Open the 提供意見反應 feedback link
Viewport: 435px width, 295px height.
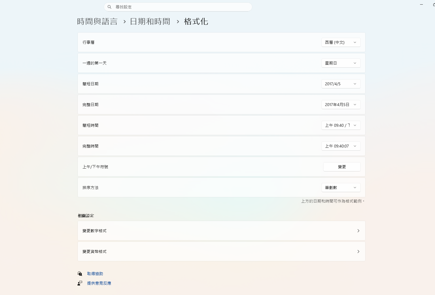coord(99,283)
